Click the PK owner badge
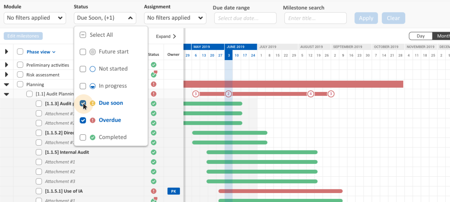Viewport: 450px width, 202px height. click(174, 191)
